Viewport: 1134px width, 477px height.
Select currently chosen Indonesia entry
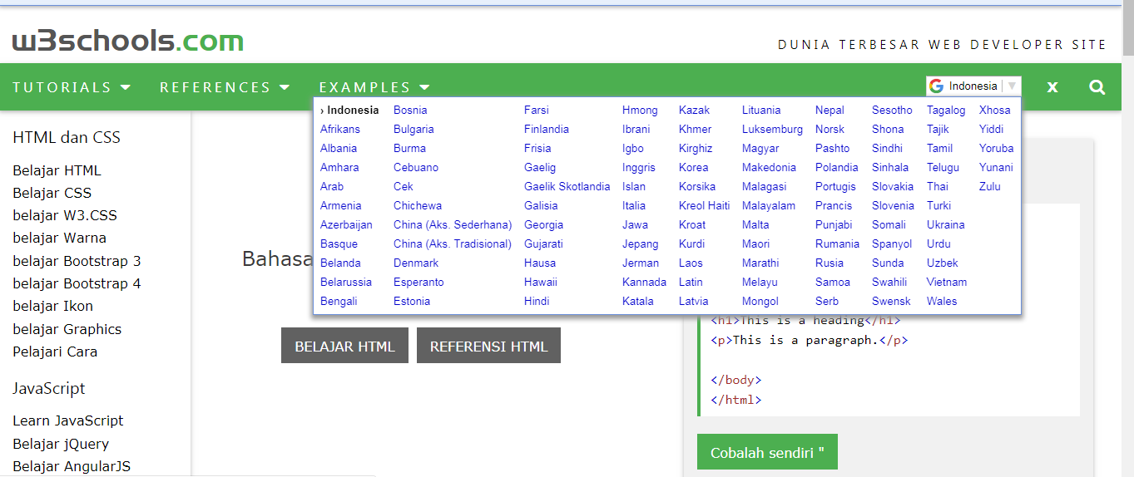(349, 110)
